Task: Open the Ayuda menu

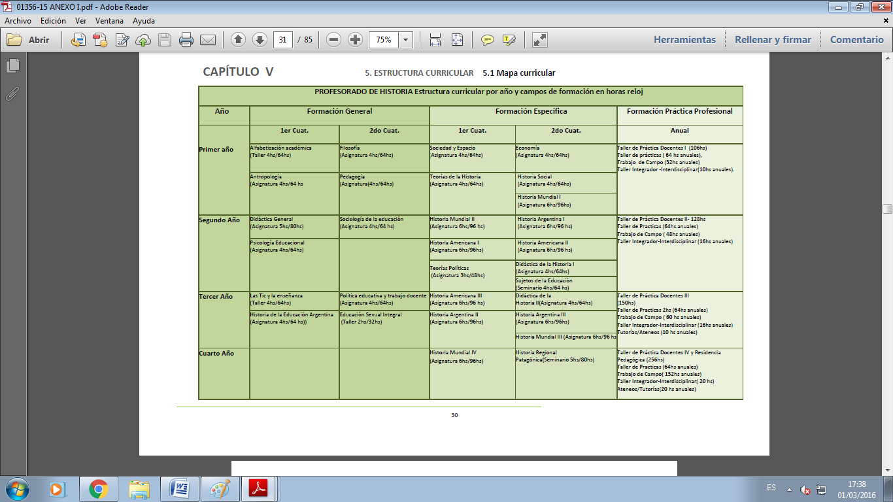Action: pos(144,21)
